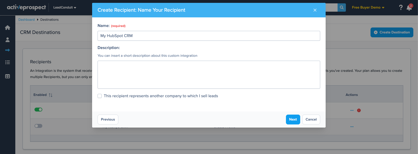This screenshot has height=154, width=418.
Task: Click the search magnifier button
Action: 342,8
